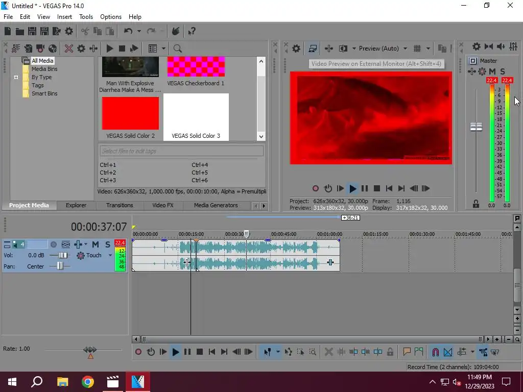Screen dimensions: 523x392
Task: Open Project Media Views dropdown arrow
Action: (x=163, y=48)
